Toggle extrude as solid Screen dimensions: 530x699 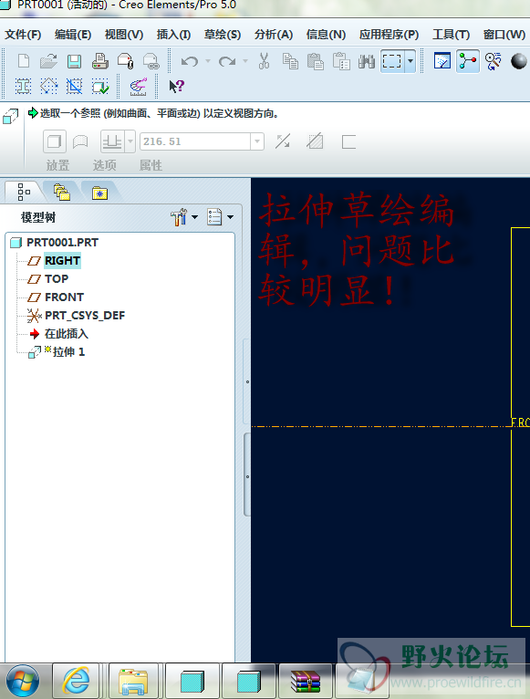[x=55, y=141]
